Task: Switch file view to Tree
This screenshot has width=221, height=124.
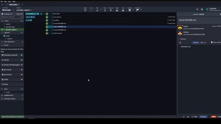Action: point(203,43)
